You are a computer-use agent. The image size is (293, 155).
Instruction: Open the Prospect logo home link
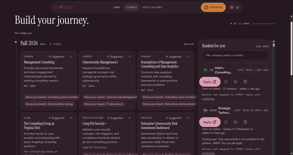coord(64,8)
